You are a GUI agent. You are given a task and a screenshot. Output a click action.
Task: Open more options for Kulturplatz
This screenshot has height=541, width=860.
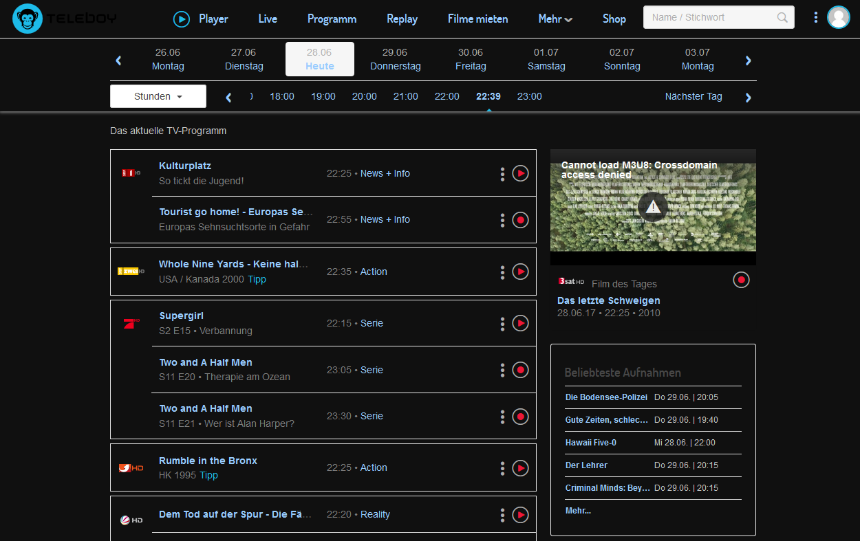click(x=503, y=174)
